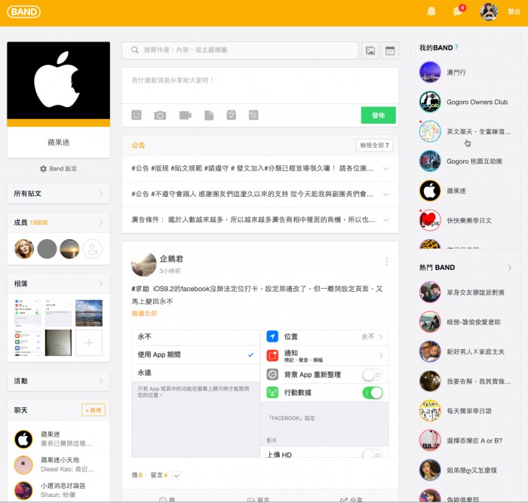Focus the post search field
Viewport: 528px width, 503px height.
240,51
